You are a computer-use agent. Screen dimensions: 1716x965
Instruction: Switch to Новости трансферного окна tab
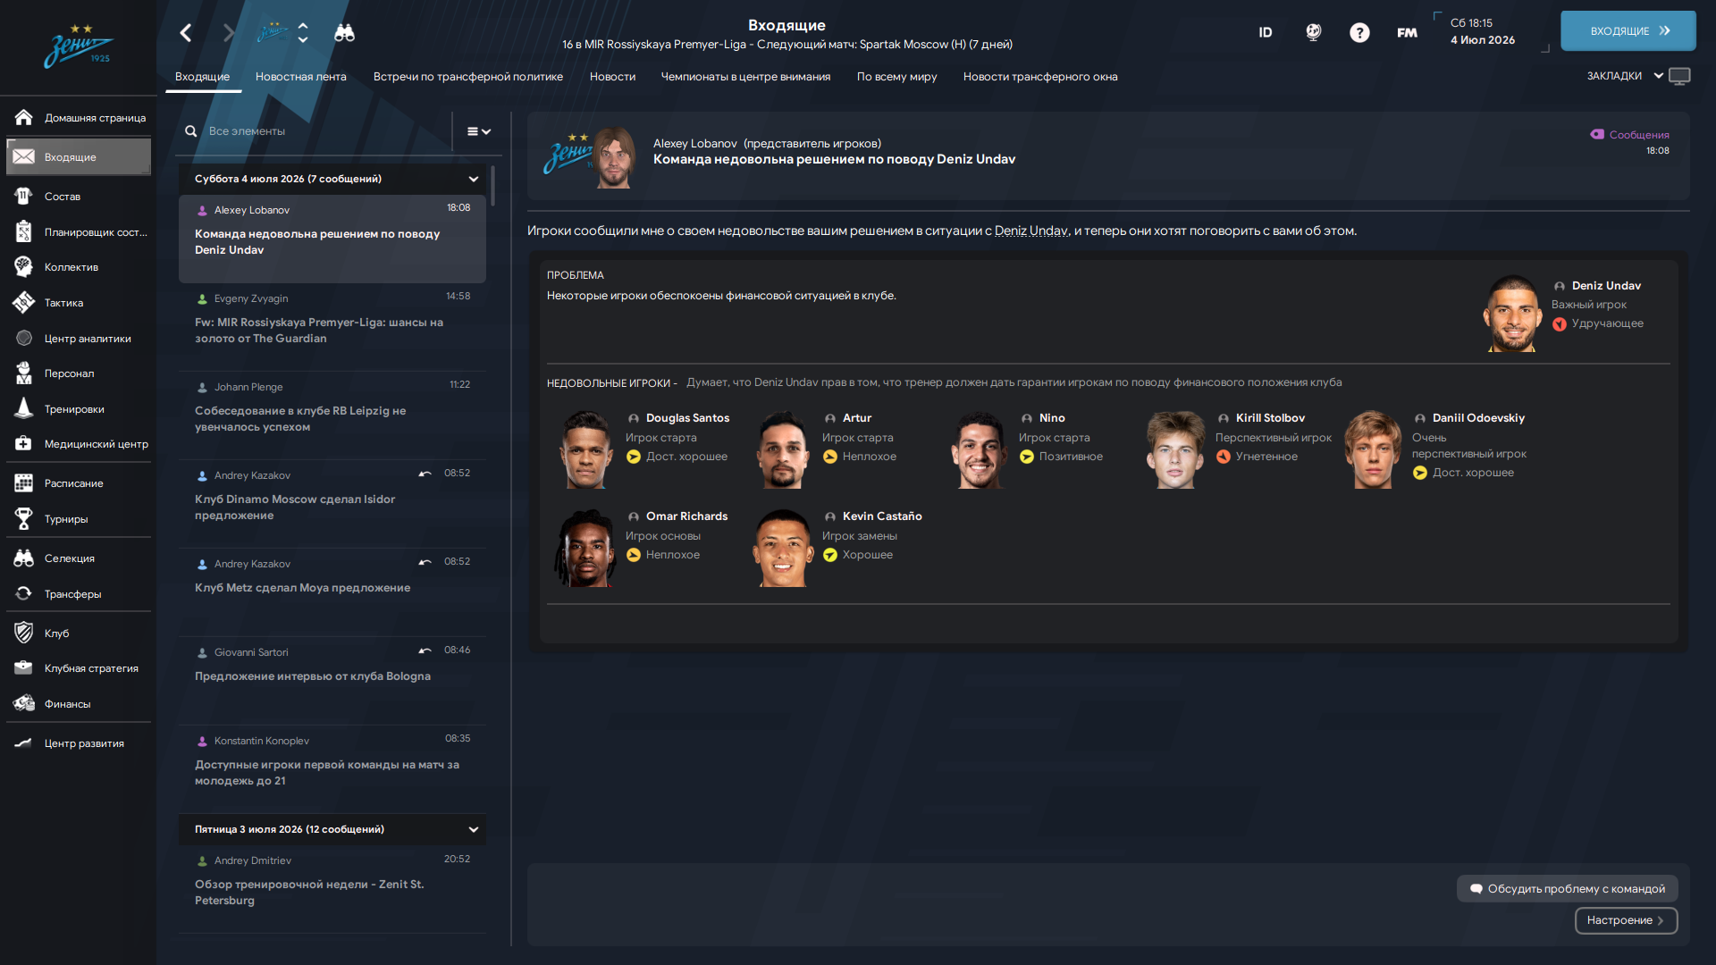[x=1040, y=77]
